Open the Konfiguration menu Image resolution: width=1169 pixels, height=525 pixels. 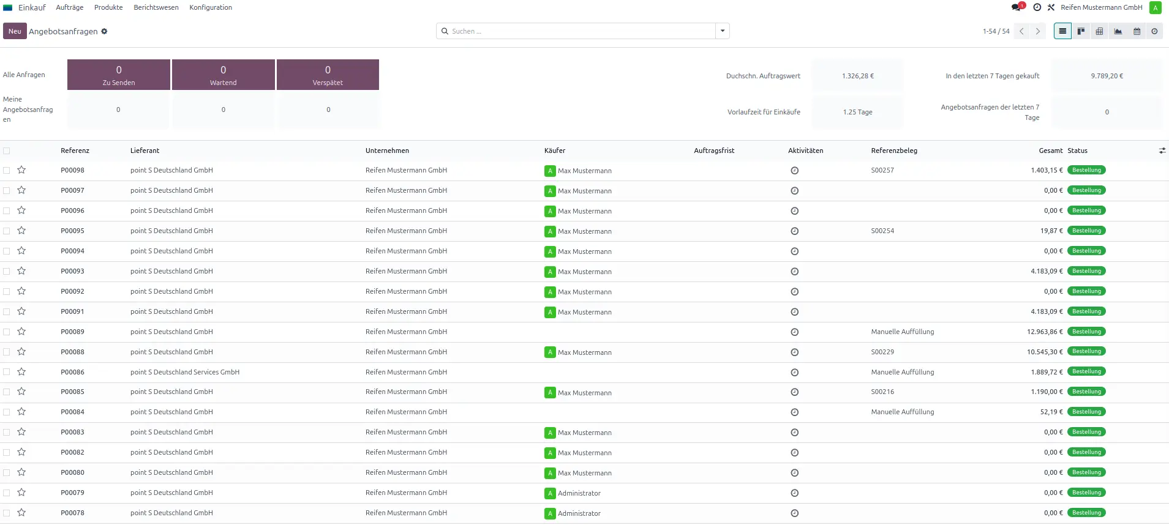pos(210,7)
